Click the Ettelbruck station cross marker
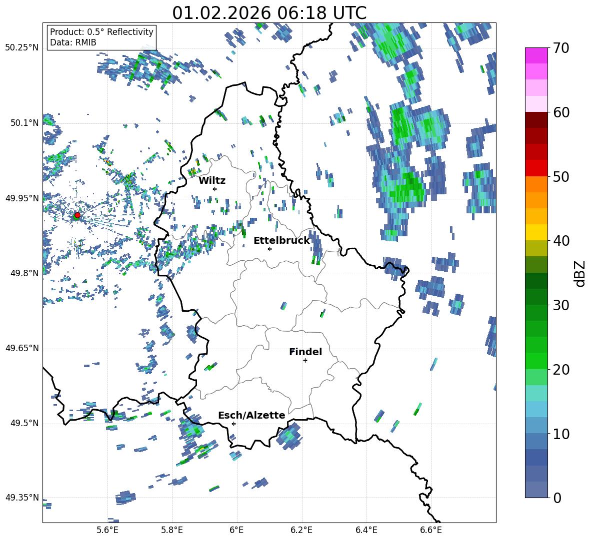This screenshot has width=592, height=540. (269, 249)
